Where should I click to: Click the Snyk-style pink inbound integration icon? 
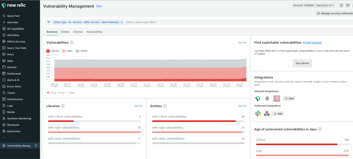(x=277, y=99)
